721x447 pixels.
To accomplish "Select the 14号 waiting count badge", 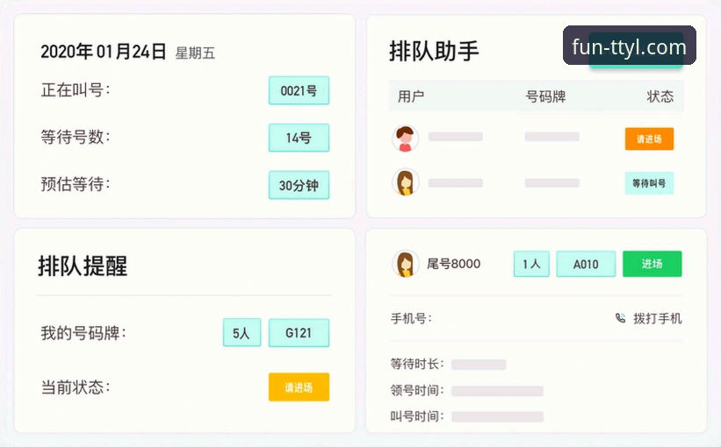I will [299, 138].
